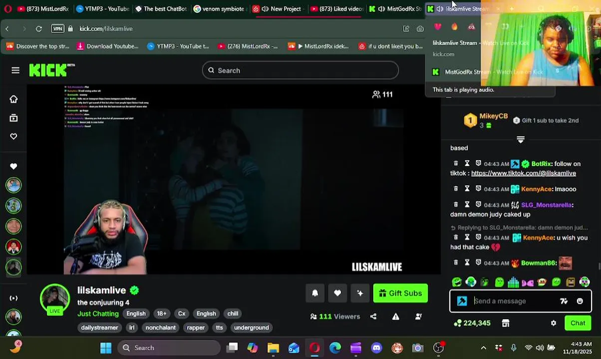Open the channel points shop icon

pos(506,323)
